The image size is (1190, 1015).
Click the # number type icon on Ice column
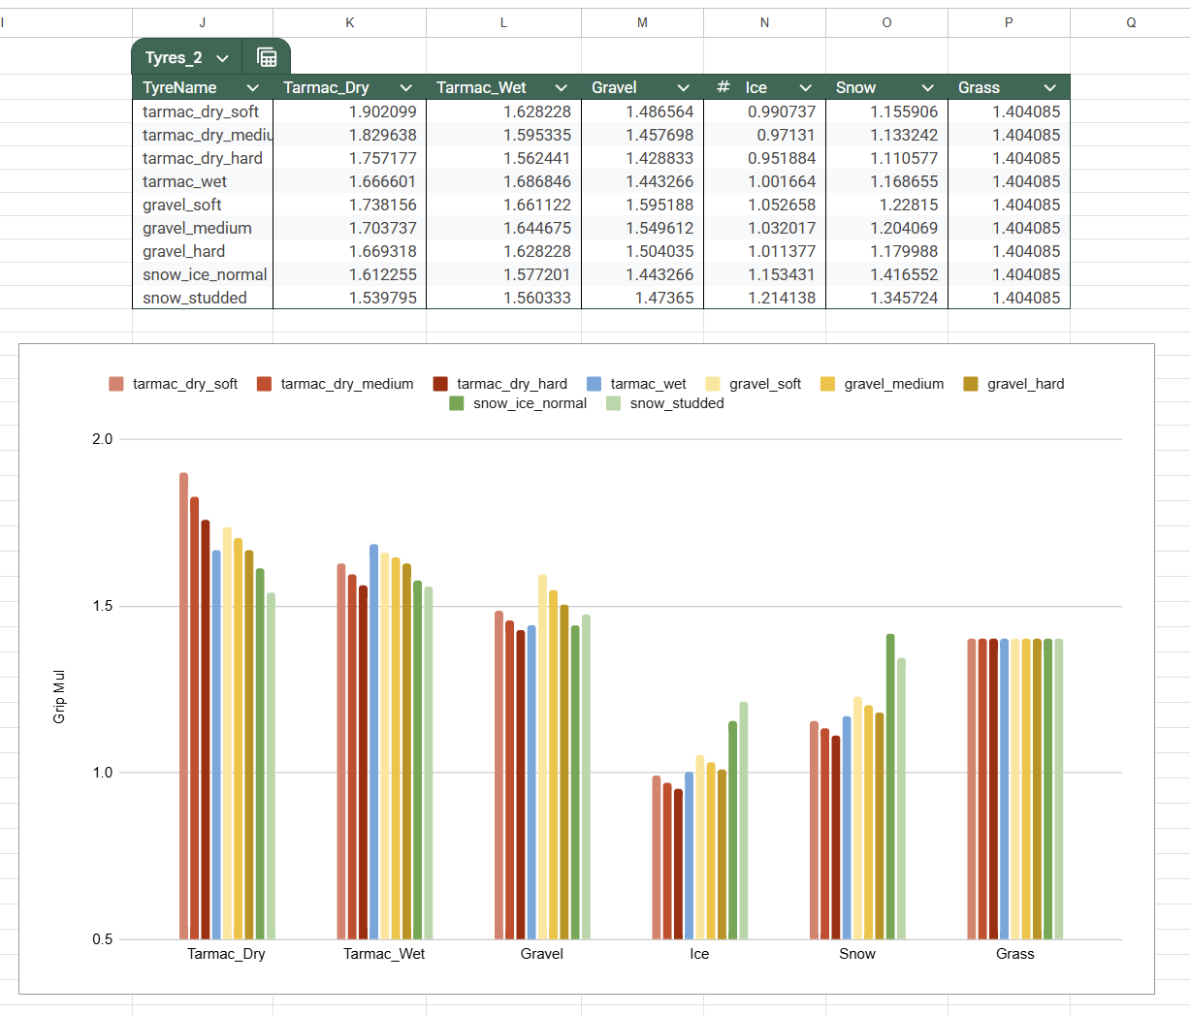[724, 87]
